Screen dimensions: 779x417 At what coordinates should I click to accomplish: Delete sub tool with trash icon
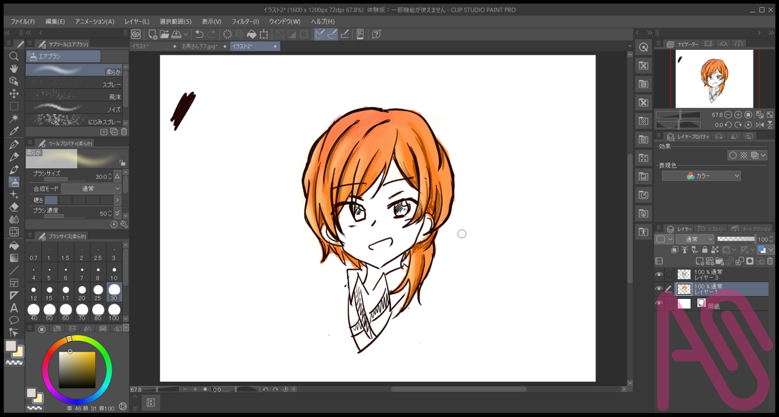pyautogui.click(x=124, y=132)
